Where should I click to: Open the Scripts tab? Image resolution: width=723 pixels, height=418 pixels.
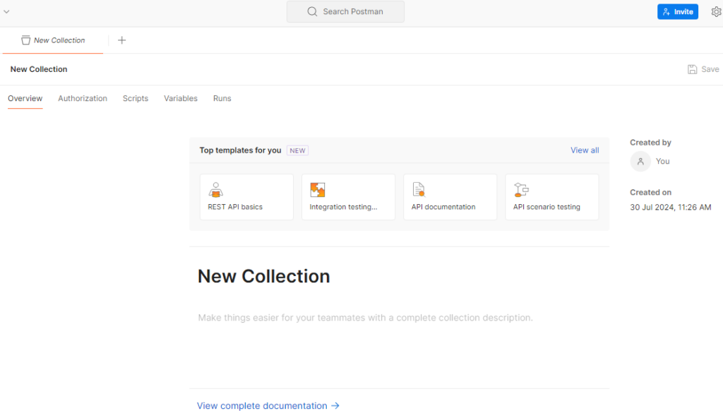[136, 99]
